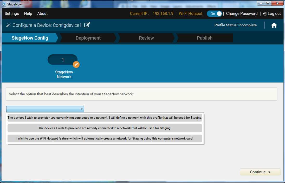Image resolution: width=285 pixels, height=183 pixels.
Task: Pick the 'use the WiFi Hotspot feature' option
Action: (x=105, y=138)
